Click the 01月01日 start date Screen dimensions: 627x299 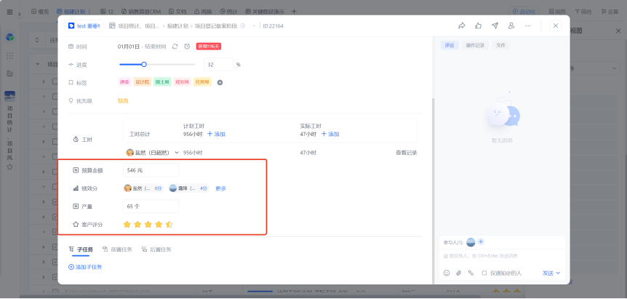pos(128,47)
